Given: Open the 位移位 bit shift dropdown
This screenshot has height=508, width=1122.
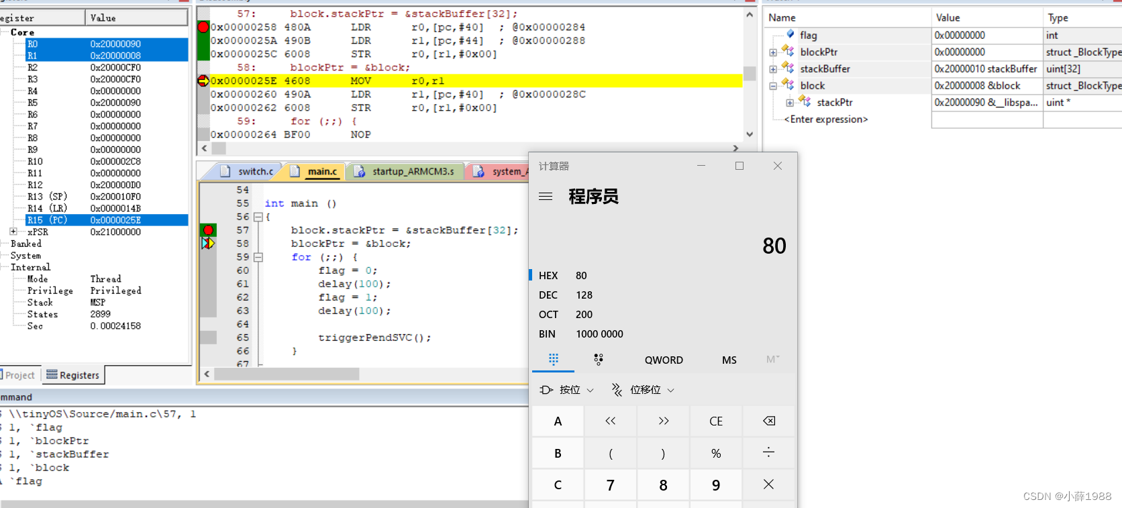Looking at the screenshot, I should [x=643, y=390].
